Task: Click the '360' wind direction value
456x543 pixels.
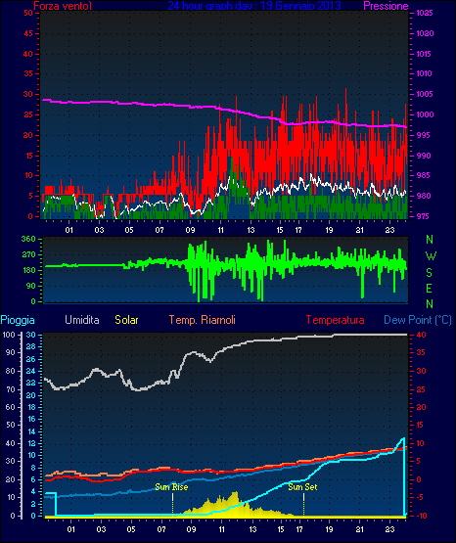Action: pyautogui.click(x=28, y=239)
